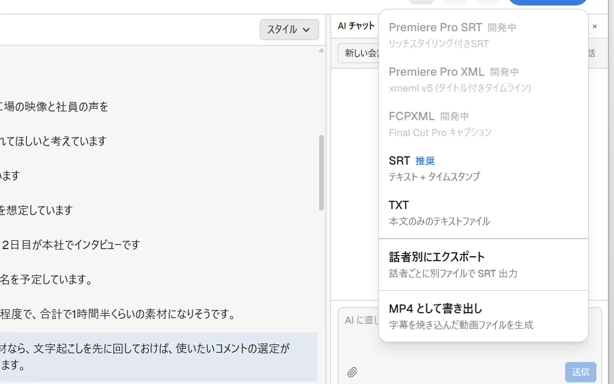Click the AI チャット panel title
The width and height of the screenshot is (614, 384).
pyautogui.click(x=356, y=26)
